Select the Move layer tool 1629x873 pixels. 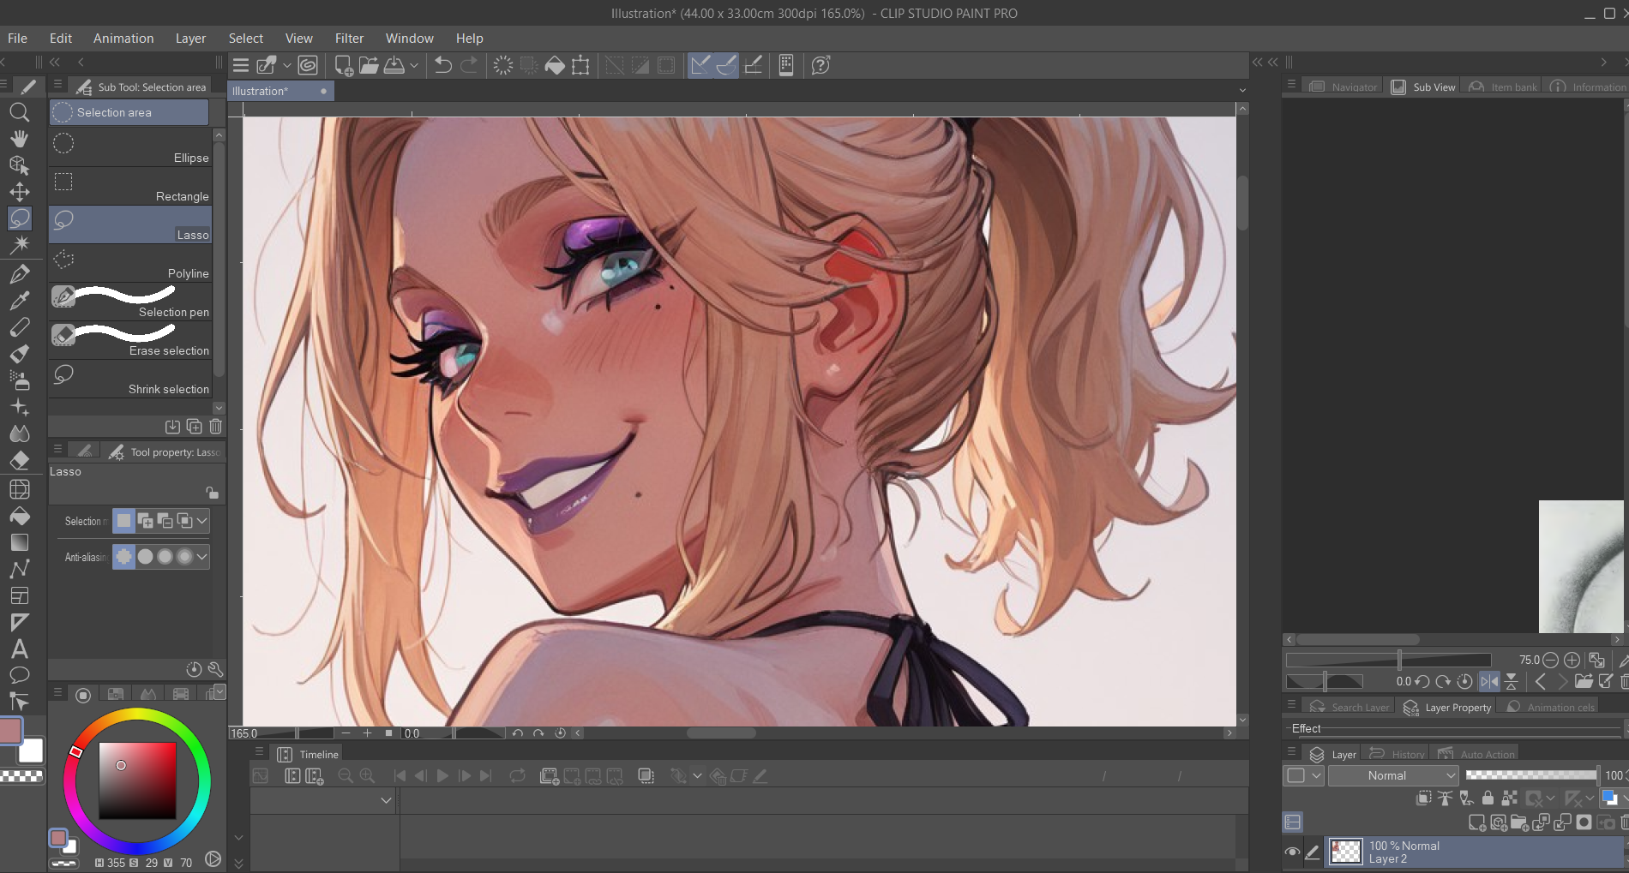[19, 192]
